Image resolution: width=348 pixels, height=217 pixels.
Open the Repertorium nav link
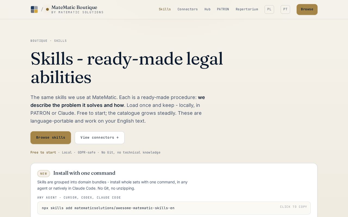[x=247, y=9]
